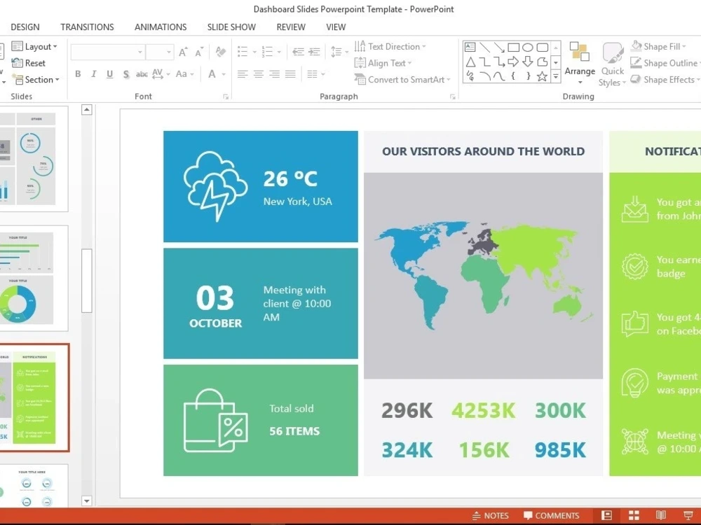Open the font name combo box
This screenshot has height=525, width=701.
[x=107, y=52]
